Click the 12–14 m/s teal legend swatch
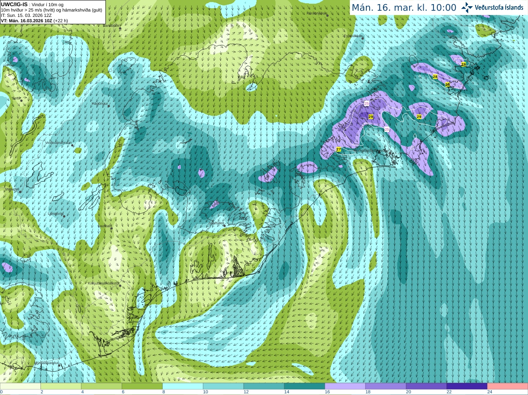The height and width of the screenshot is (395, 528). coord(264,386)
